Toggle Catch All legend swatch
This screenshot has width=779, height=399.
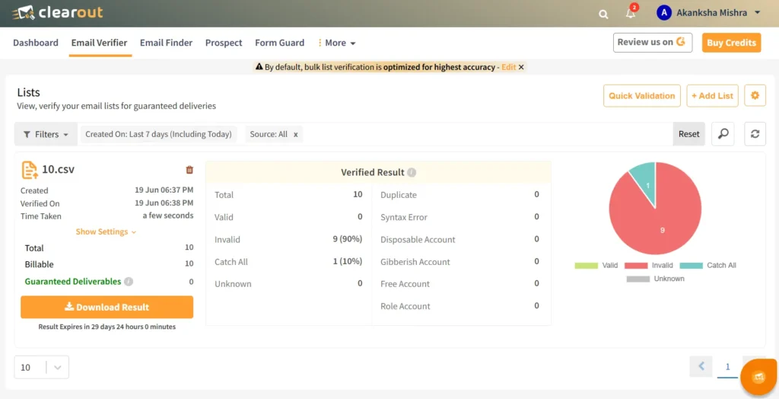[x=691, y=266]
